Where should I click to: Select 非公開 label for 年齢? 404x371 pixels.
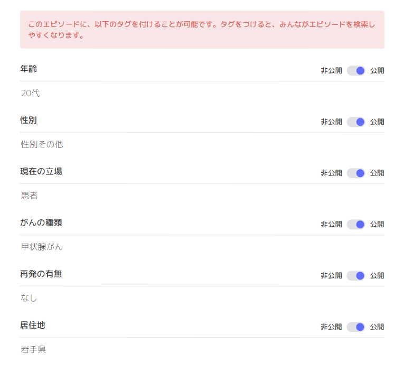(331, 70)
